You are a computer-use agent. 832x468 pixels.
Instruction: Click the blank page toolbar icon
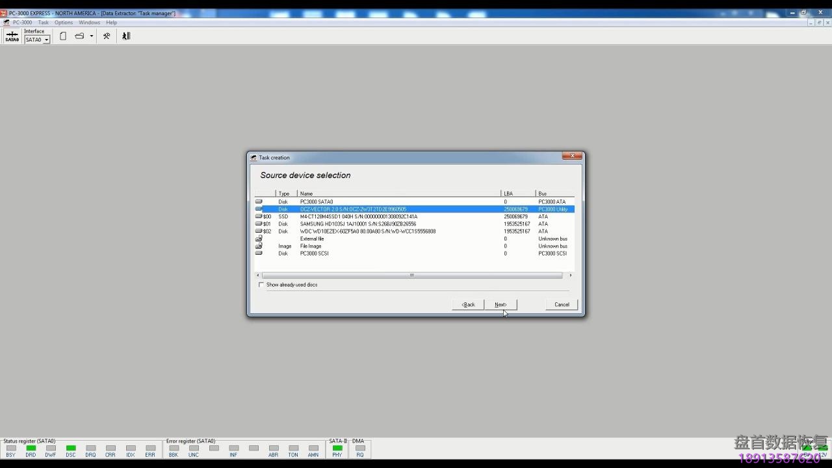coord(63,36)
